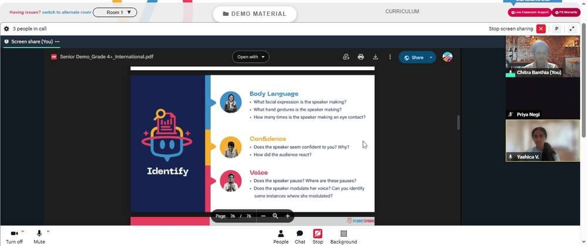Click the PDF file type icon
Image resolution: width=587 pixels, height=246 pixels.
[x=54, y=57]
